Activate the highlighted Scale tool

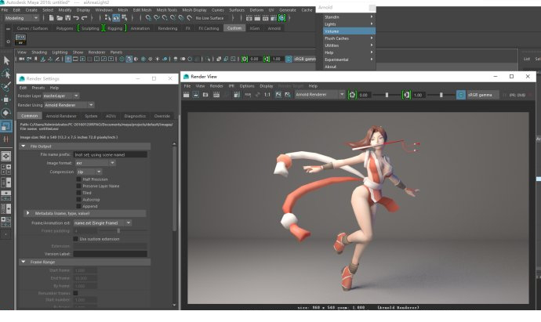pyautogui.click(x=6, y=126)
